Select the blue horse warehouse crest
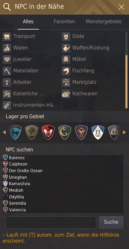129x249 pixels. pyautogui.click(x=15, y=132)
